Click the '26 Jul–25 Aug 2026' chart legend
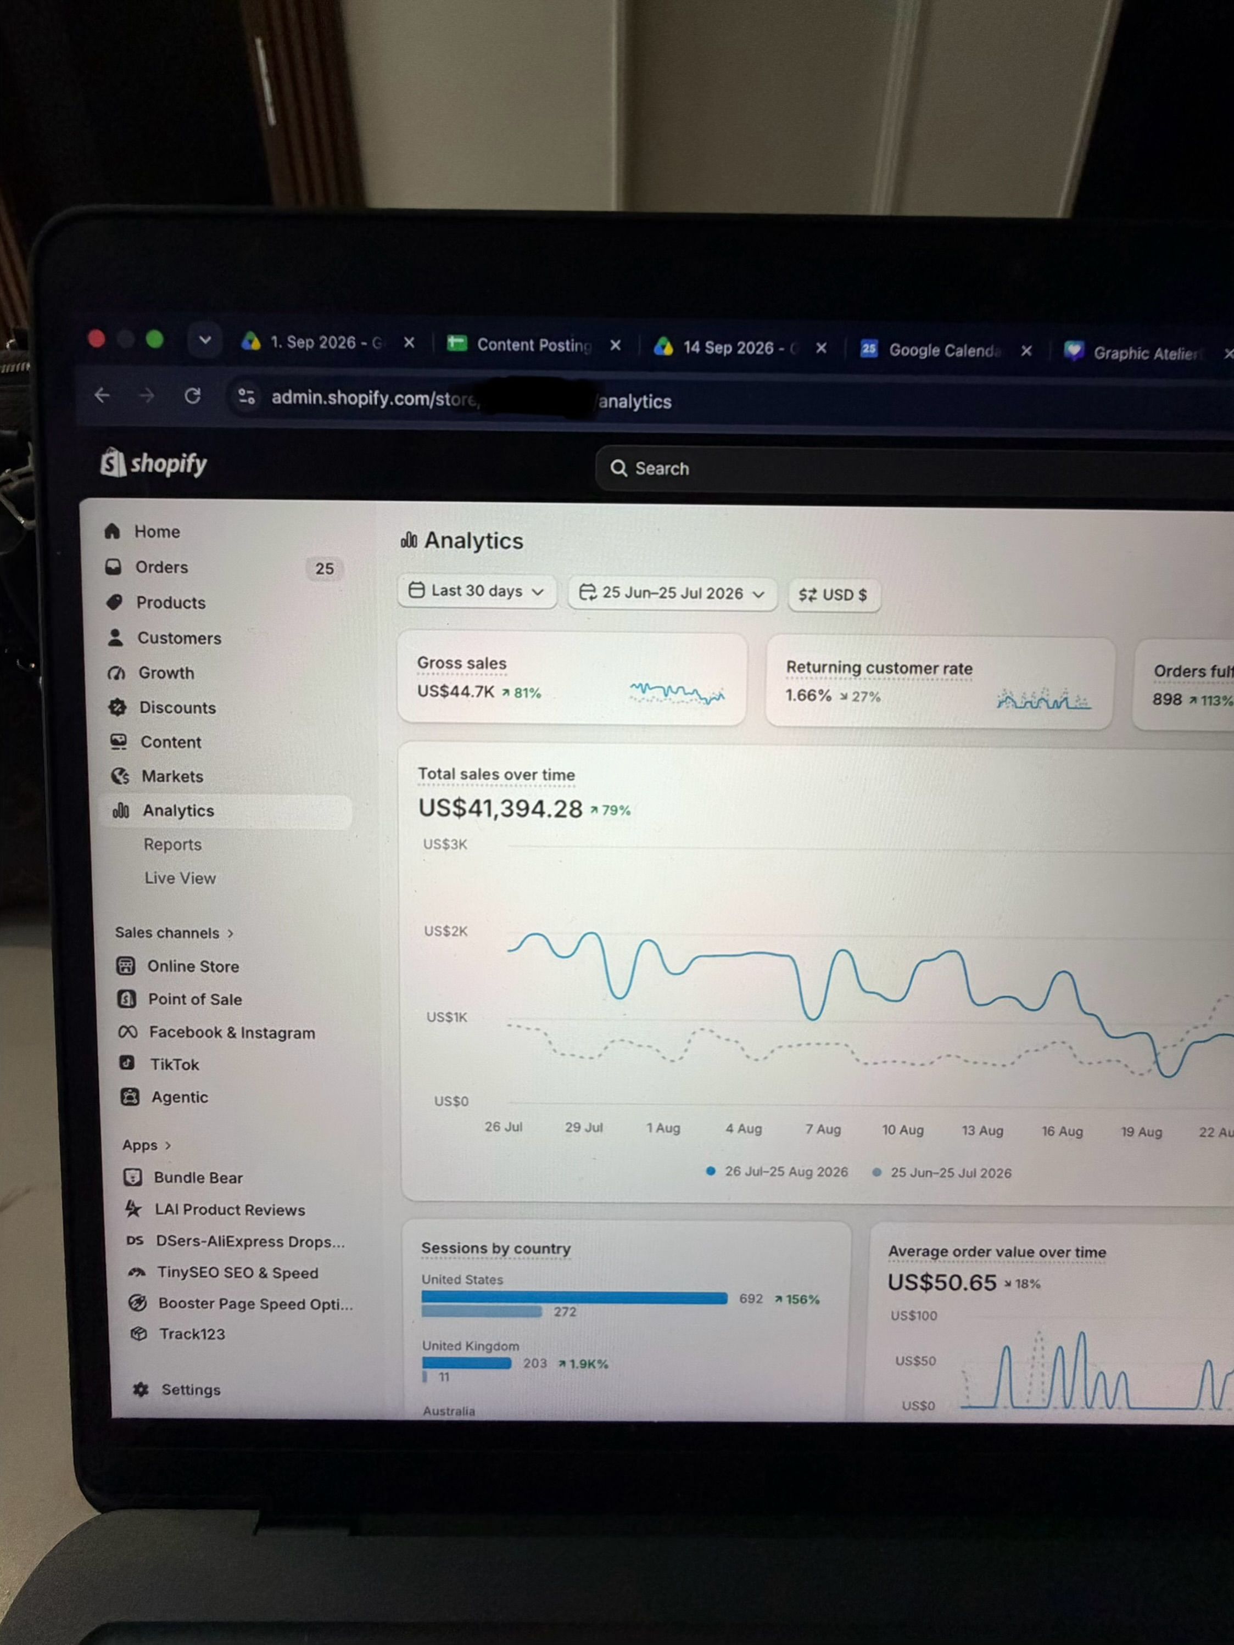Screen dimensions: 1234x1645 click(x=777, y=1171)
